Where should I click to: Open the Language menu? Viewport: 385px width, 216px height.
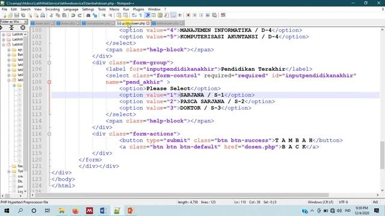pos(71,10)
